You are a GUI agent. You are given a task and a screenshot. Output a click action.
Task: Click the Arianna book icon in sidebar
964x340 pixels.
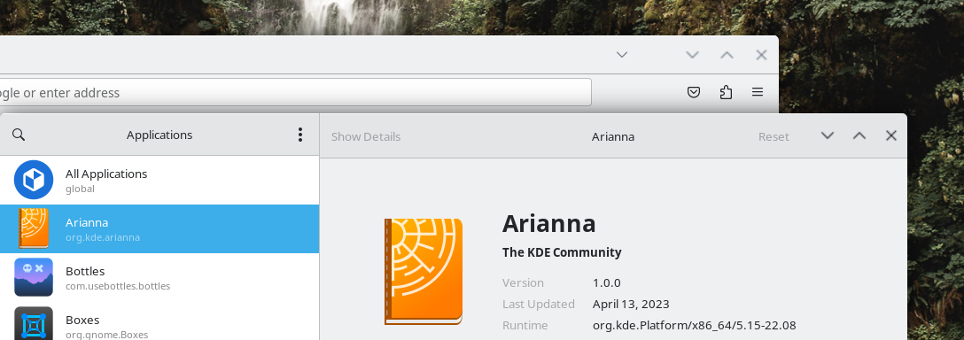click(x=34, y=228)
